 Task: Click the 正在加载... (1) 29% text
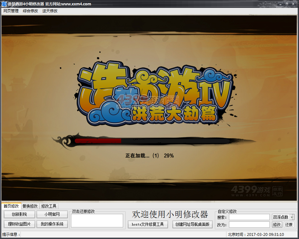click(149, 156)
